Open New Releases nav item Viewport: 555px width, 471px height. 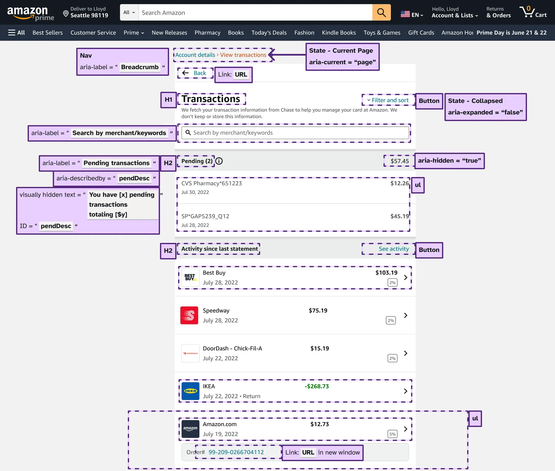pyautogui.click(x=169, y=33)
